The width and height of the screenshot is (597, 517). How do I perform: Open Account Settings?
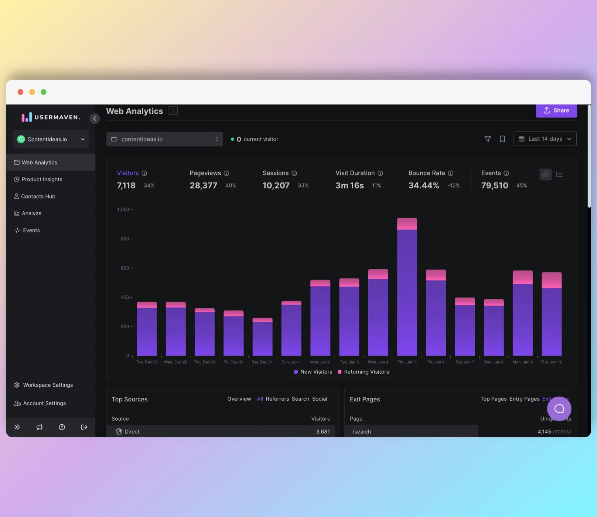click(40, 403)
